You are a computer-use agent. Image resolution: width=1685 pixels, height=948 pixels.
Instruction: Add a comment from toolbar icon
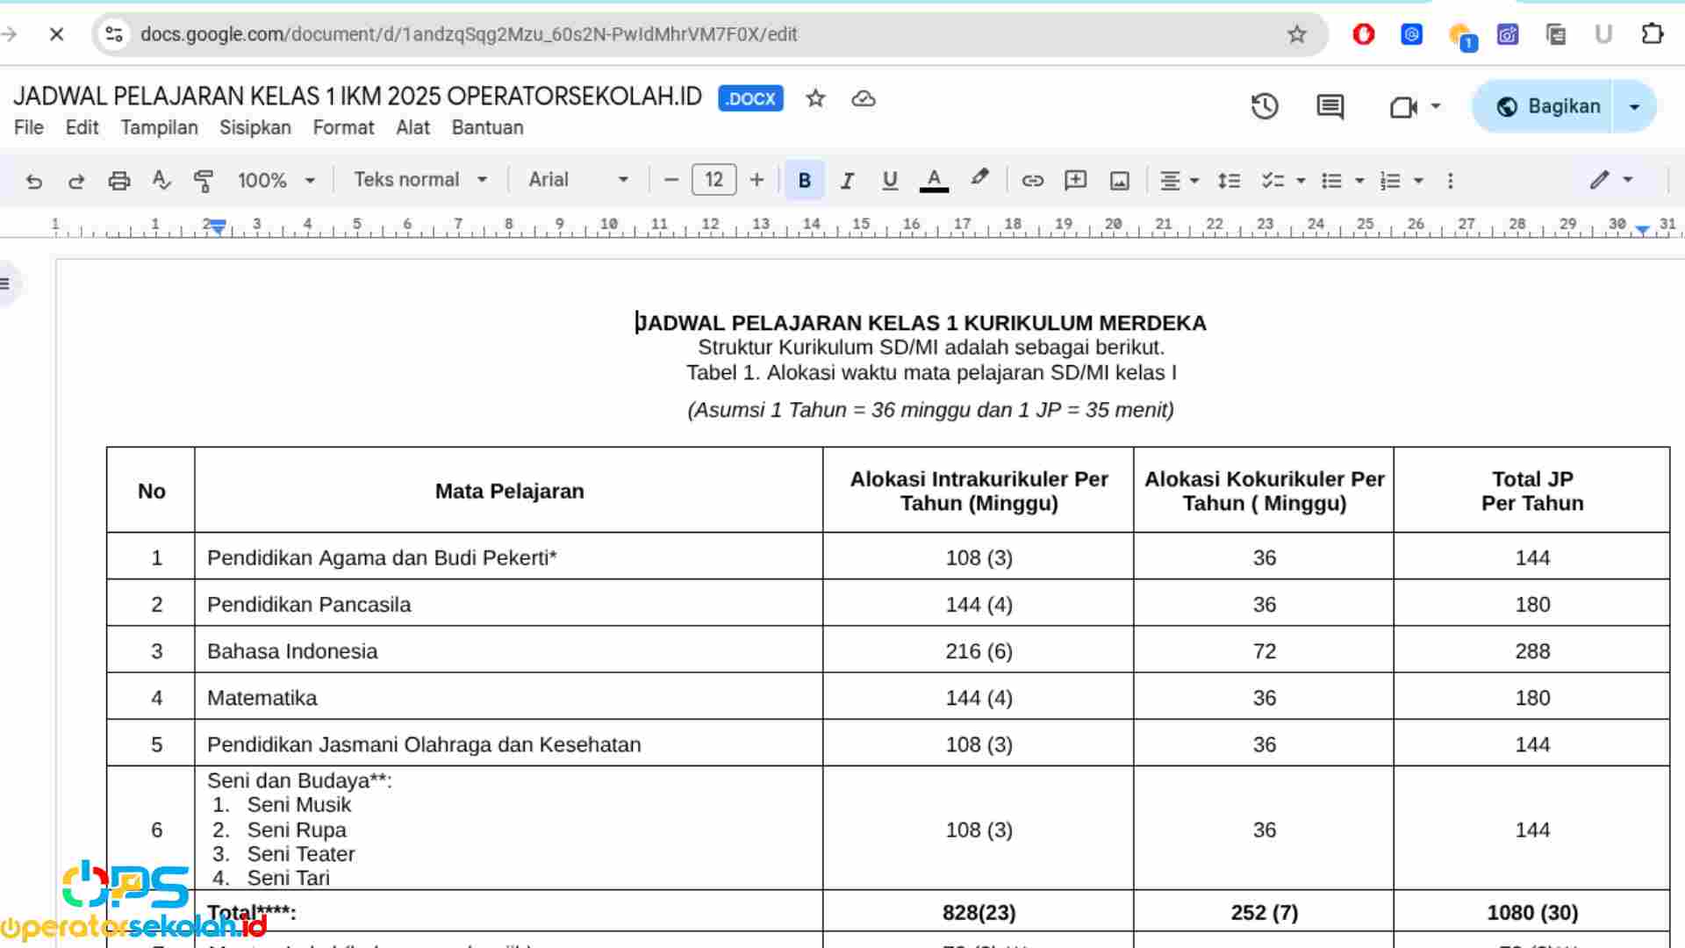(1075, 181)
